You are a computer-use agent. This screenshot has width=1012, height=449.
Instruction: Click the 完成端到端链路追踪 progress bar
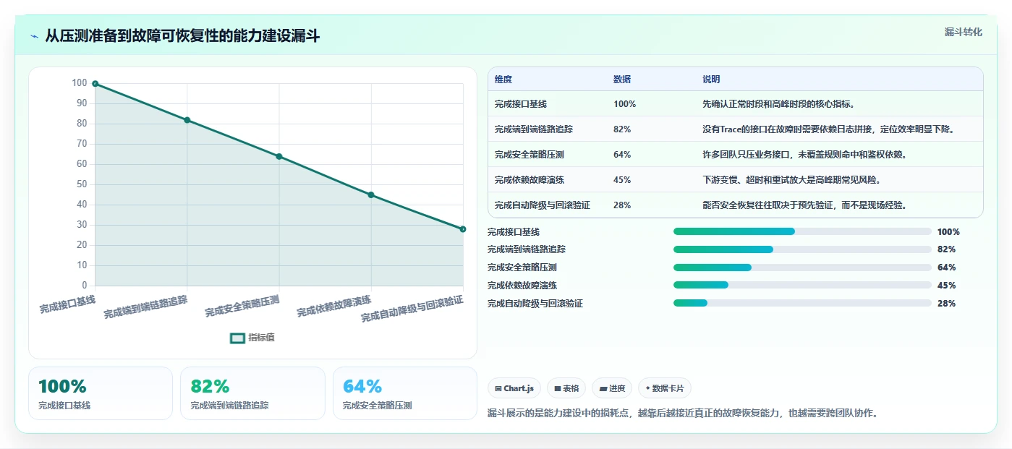[802, 249]
